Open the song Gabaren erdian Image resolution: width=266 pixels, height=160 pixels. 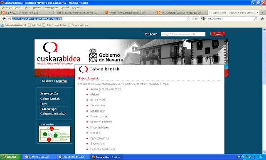[100, 138]
